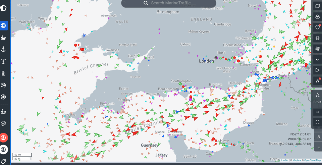Click the AIS stations signal icon
The height and width of the screenshot is (165, 322).
coord(3,85)
